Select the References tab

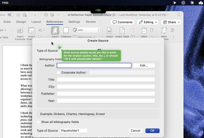(x=55, y=22)
